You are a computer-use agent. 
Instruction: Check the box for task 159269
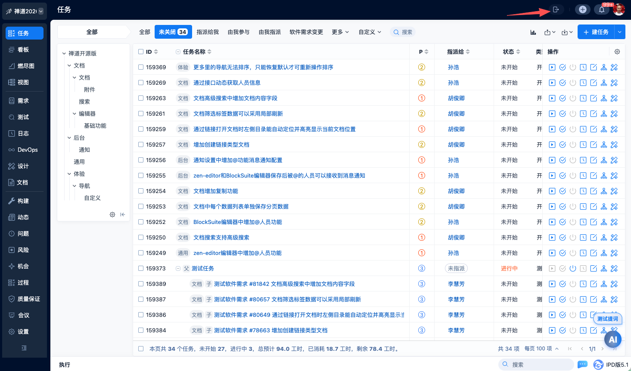pos(141,83)
